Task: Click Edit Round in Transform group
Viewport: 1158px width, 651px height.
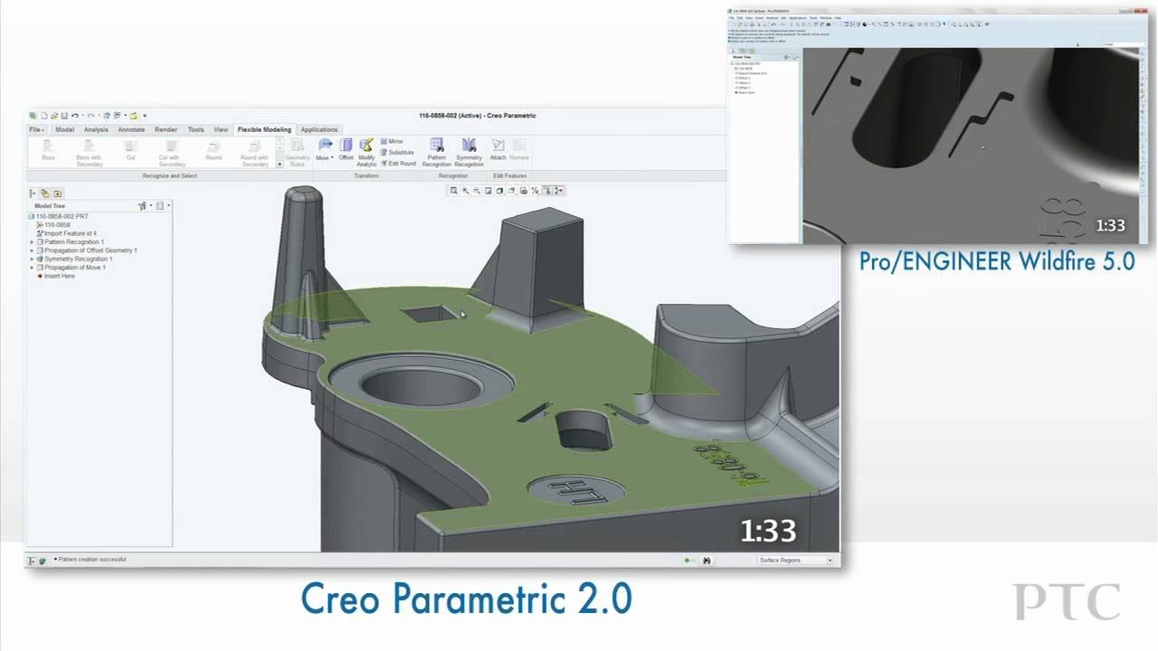Action: tap(398, 164)
